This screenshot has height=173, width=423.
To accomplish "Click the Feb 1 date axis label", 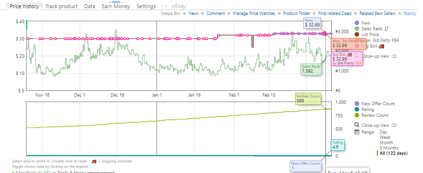I will [234, 95].
